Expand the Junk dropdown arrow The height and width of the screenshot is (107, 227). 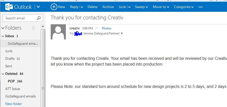tap(129, 7)
